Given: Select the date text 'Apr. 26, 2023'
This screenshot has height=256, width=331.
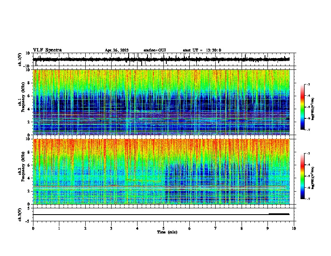Looking at the screenshot, I should coord(117,50).
